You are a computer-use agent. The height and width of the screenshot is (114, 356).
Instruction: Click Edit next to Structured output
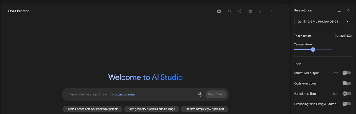(336, 73)
